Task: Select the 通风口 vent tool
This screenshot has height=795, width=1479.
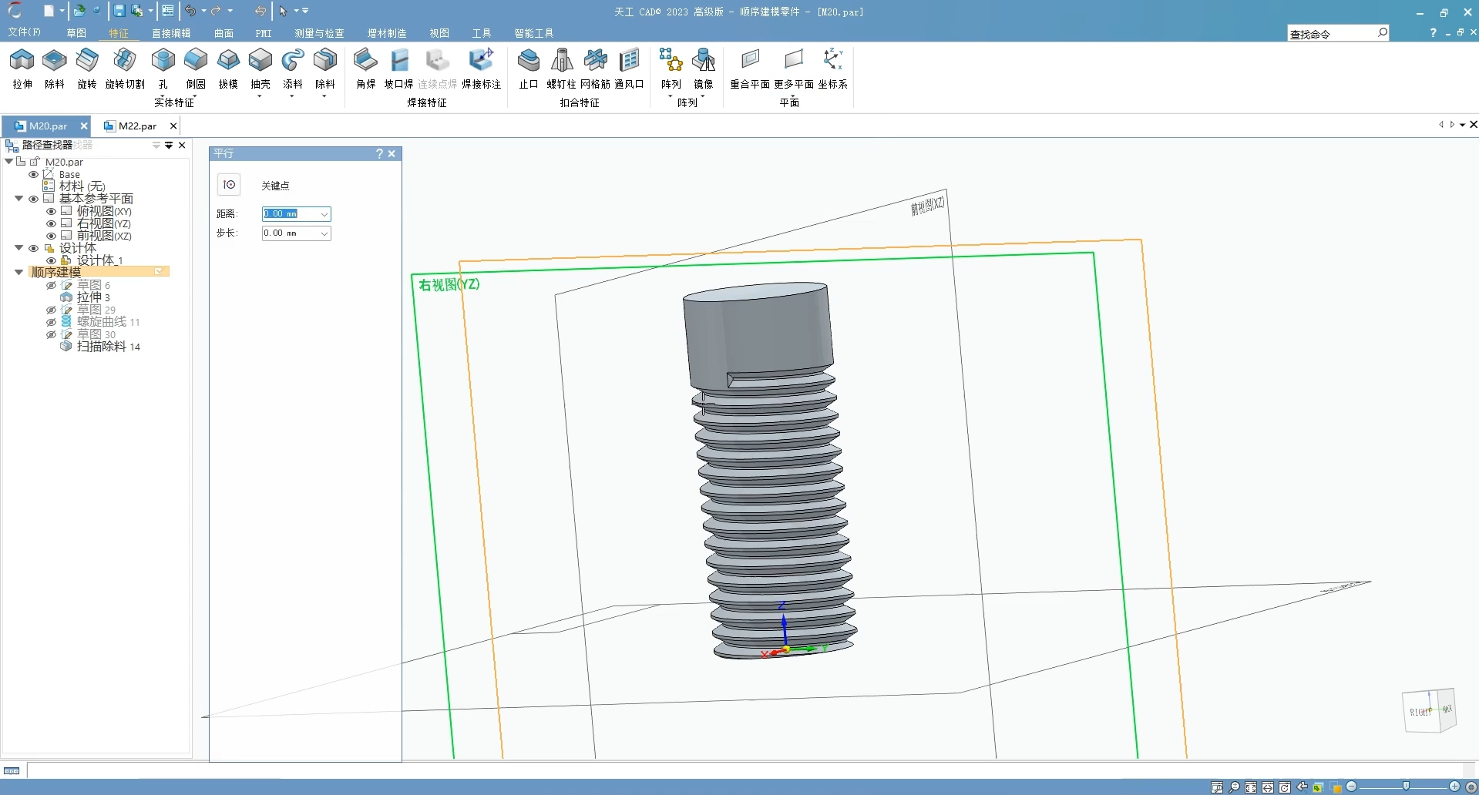Action: [x=629, y=69]
